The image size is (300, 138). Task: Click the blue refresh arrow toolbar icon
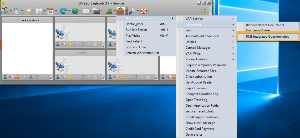(63, 11)
